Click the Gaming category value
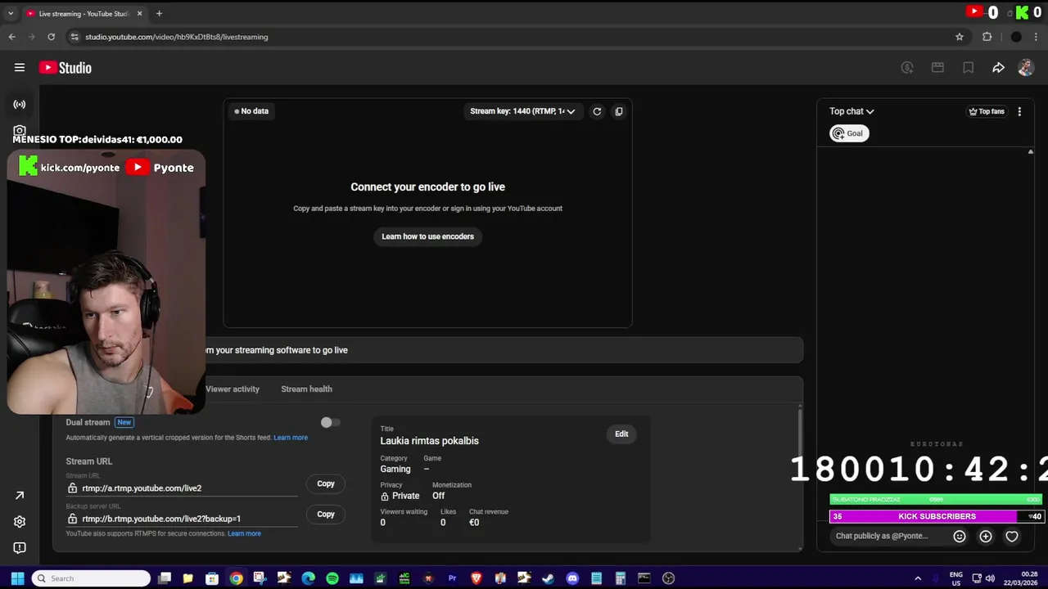This screenshot has height=589, width=1048. [x=395, y=470]
